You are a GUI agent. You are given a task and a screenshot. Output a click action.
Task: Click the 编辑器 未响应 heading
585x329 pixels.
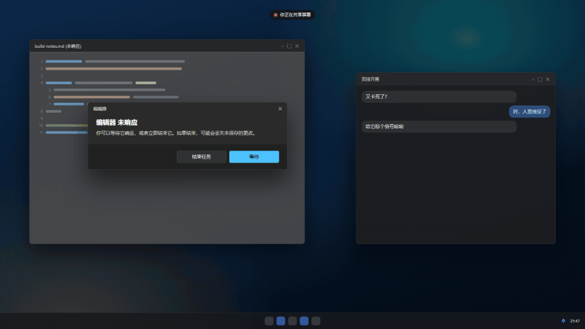pos(117,123)
